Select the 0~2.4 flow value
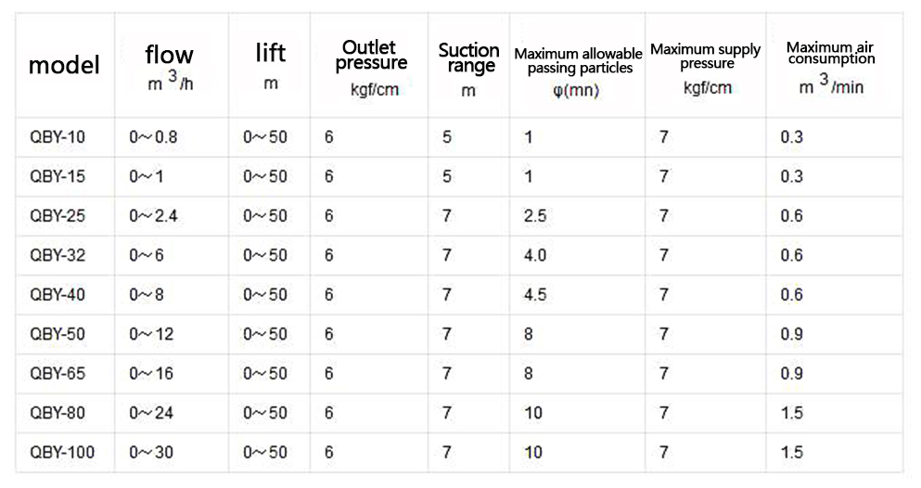 point(153,216)
